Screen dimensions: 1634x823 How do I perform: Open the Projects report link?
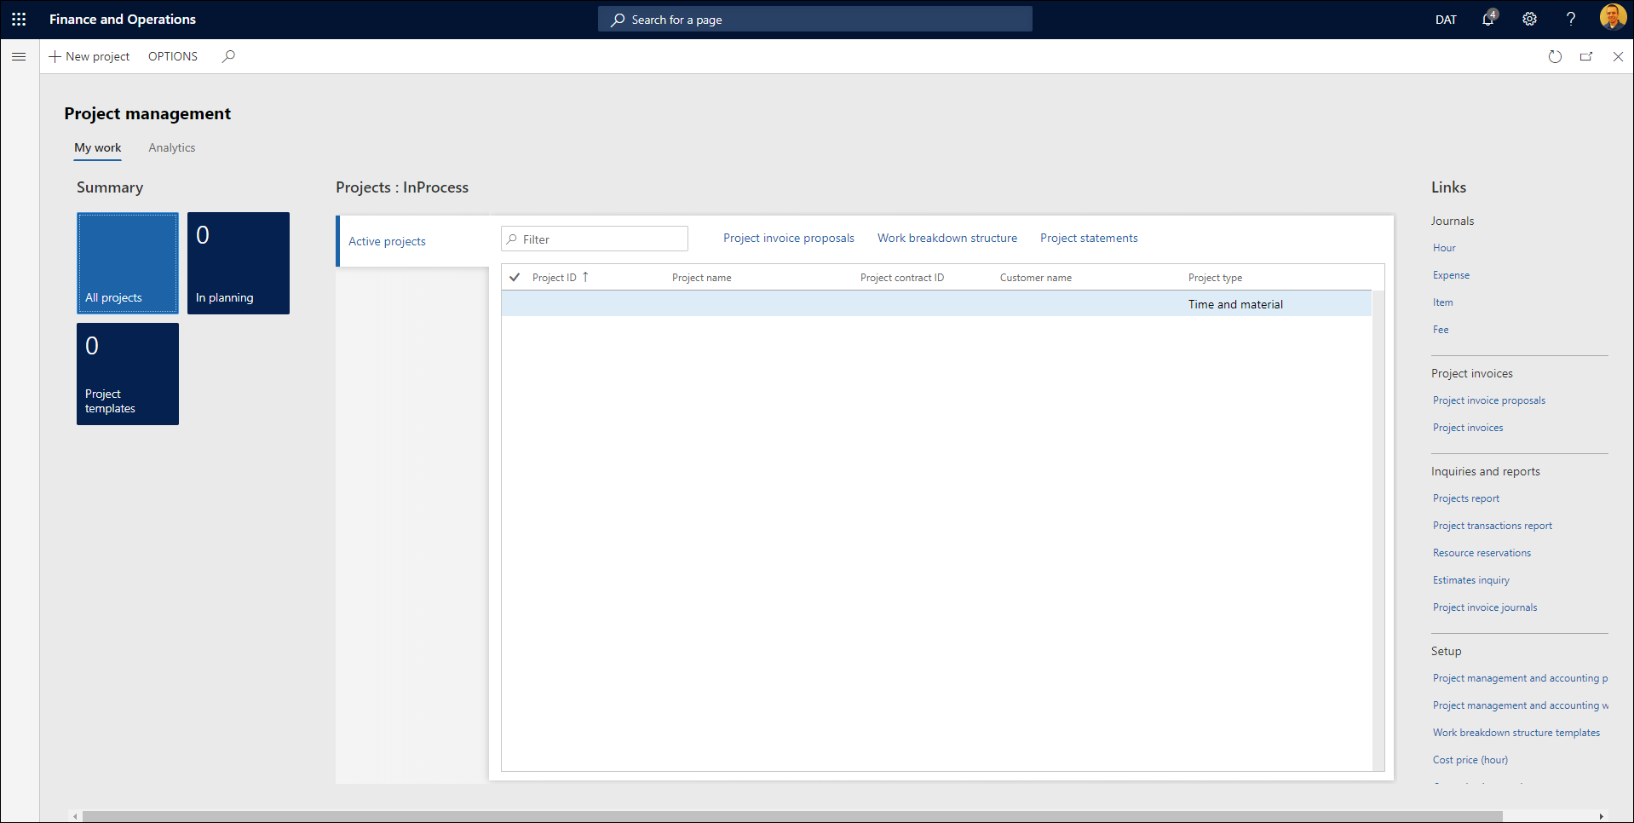point(1466,498)
